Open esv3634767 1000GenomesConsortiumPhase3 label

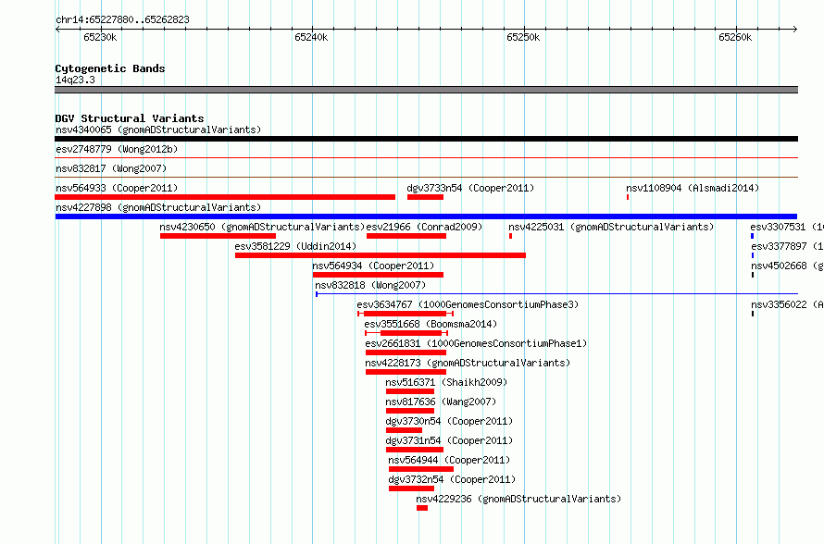pyautogui.click(x=468, y=304)
